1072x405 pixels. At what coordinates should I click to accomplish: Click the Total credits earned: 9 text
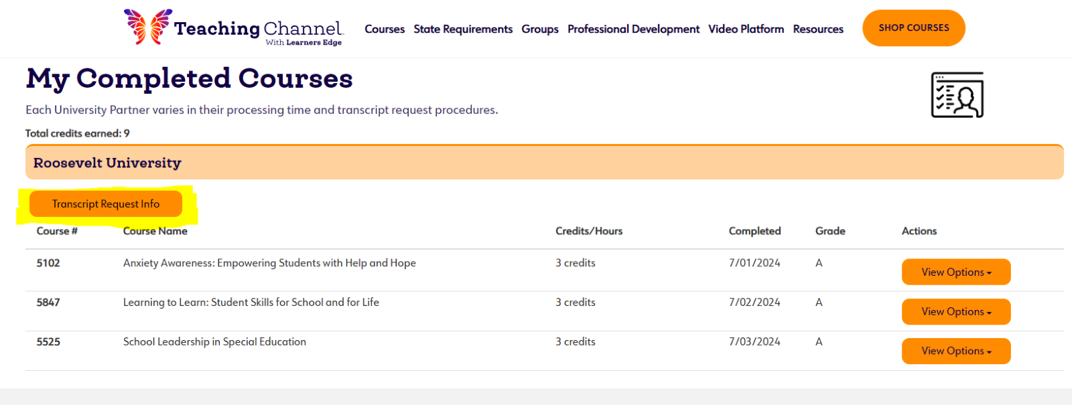(78, 133)
